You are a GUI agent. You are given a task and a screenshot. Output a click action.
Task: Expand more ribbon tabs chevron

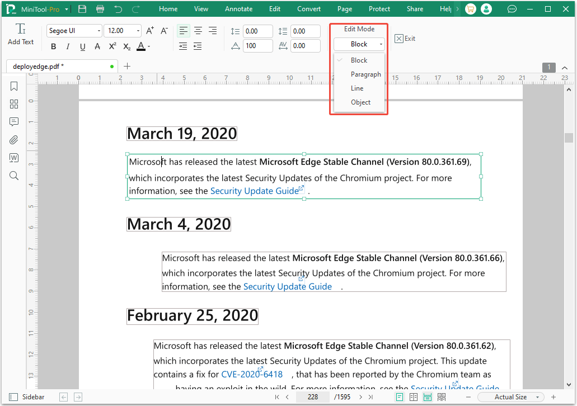(457, 9)
